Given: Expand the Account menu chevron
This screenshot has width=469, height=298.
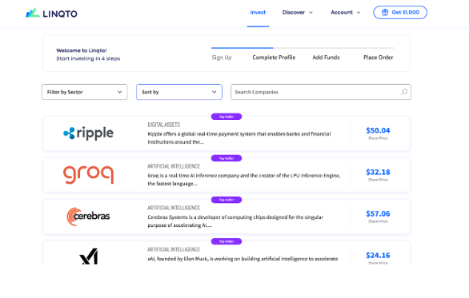Looking at the screenshot, I should 359,12.
